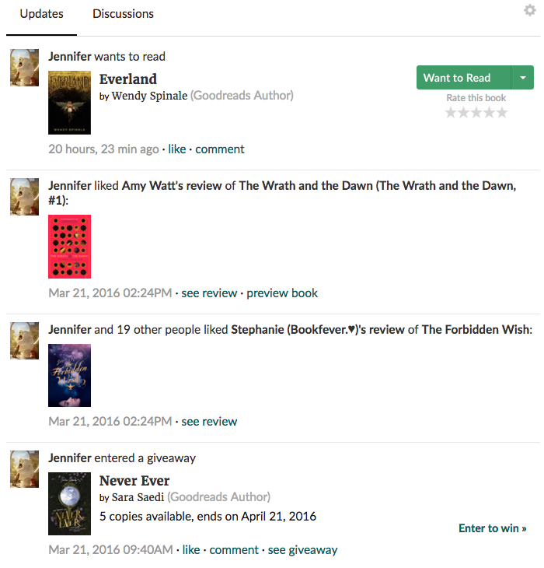Give Everland a three star rating
544x568 pixels.
click(476, 113)
